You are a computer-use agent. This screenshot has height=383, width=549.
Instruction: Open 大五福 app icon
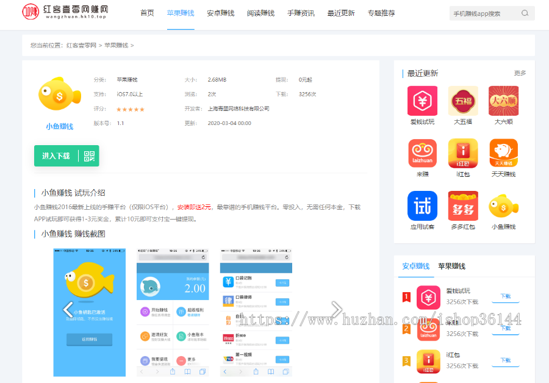pyautogui.click(x=463, y=101)
